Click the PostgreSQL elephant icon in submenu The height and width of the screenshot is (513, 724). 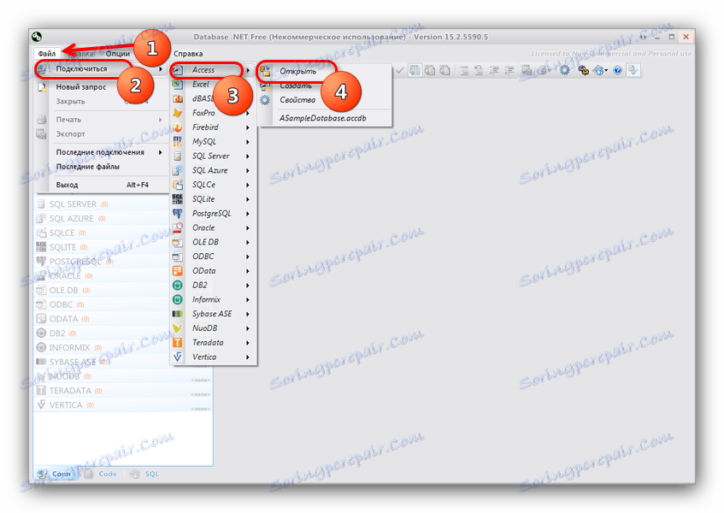177,214
